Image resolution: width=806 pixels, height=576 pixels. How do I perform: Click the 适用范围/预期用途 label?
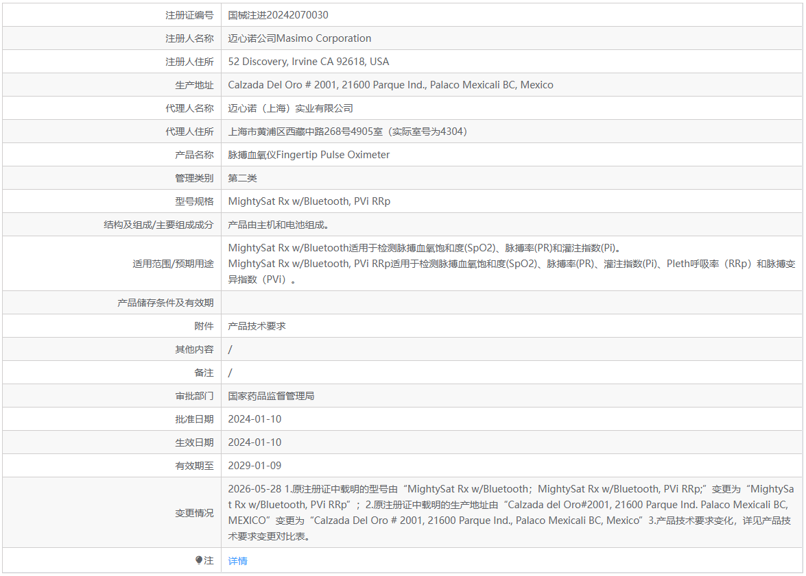coord(173,264)
